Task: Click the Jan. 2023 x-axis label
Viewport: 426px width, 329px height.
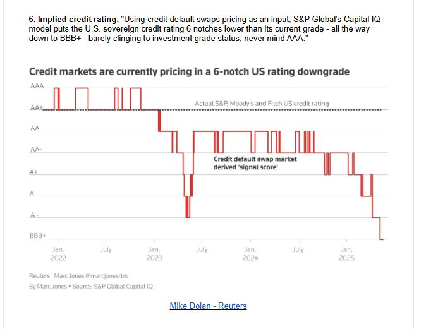Action: pos(154,253)
